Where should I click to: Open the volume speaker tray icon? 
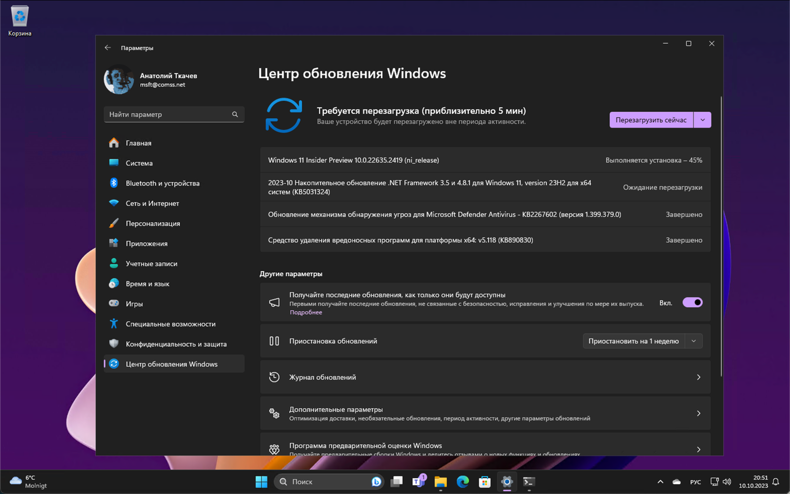pos(727,481)
